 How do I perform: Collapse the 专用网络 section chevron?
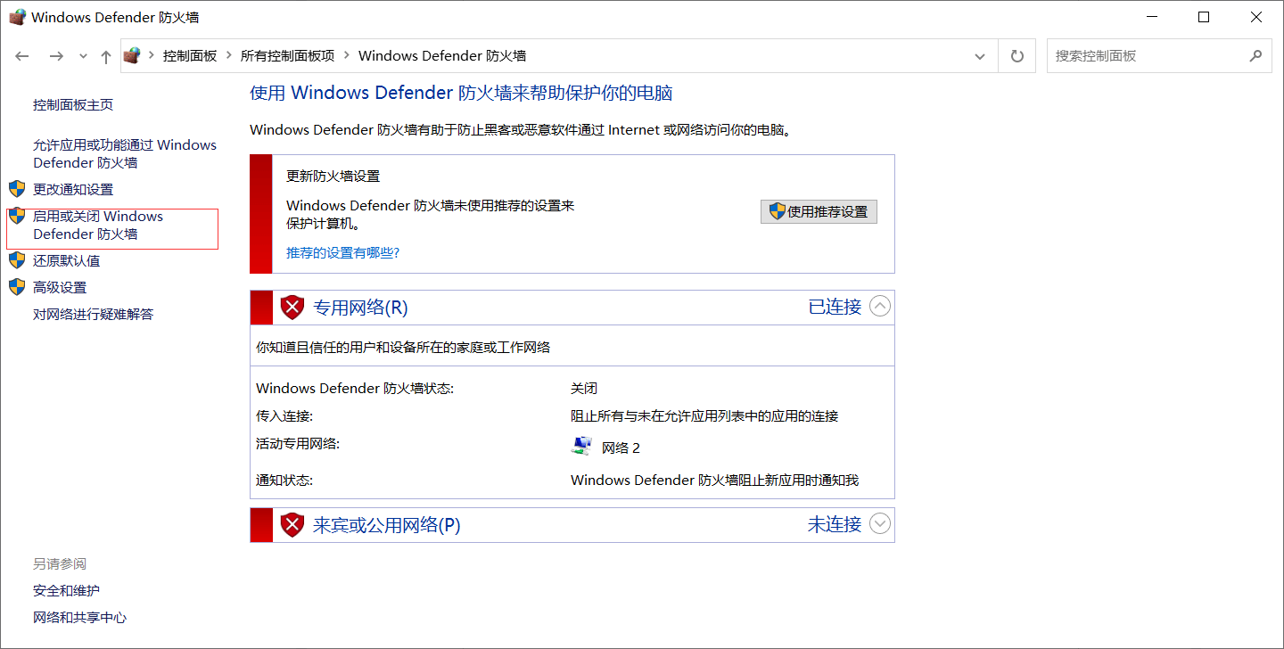880,306
